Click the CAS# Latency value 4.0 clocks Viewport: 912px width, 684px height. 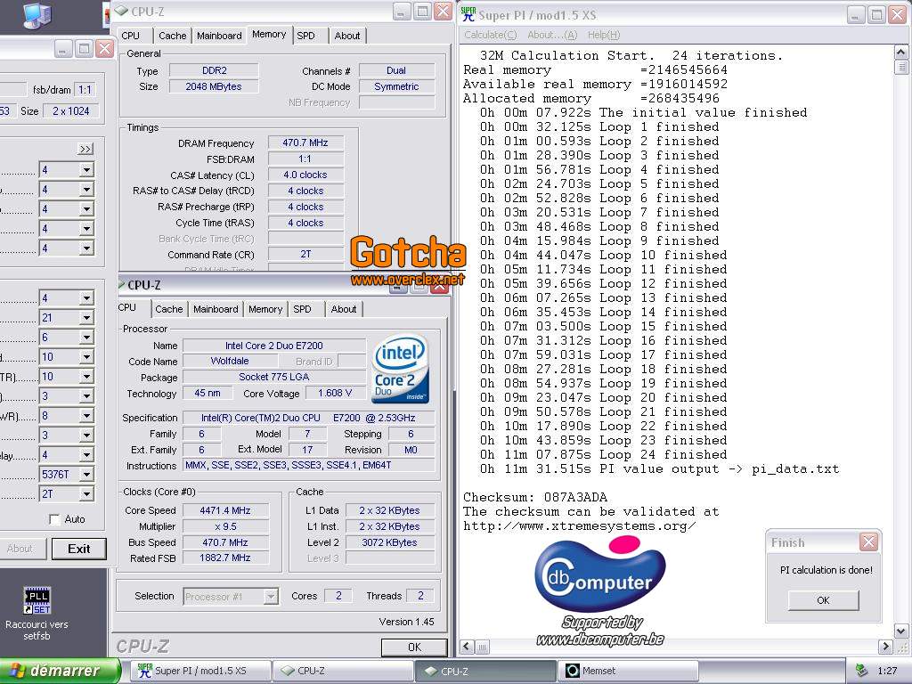pos(306,175)
